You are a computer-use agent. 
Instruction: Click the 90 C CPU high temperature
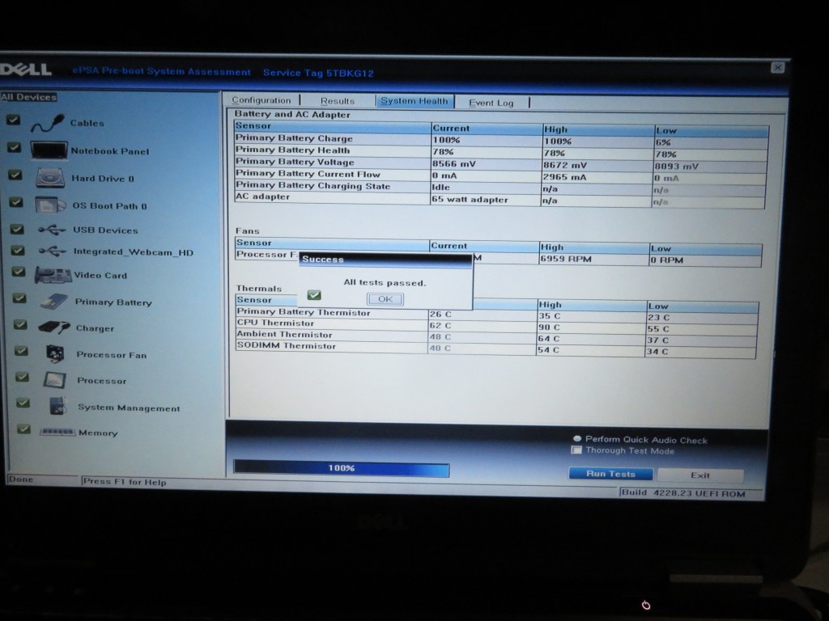(550, 327)
